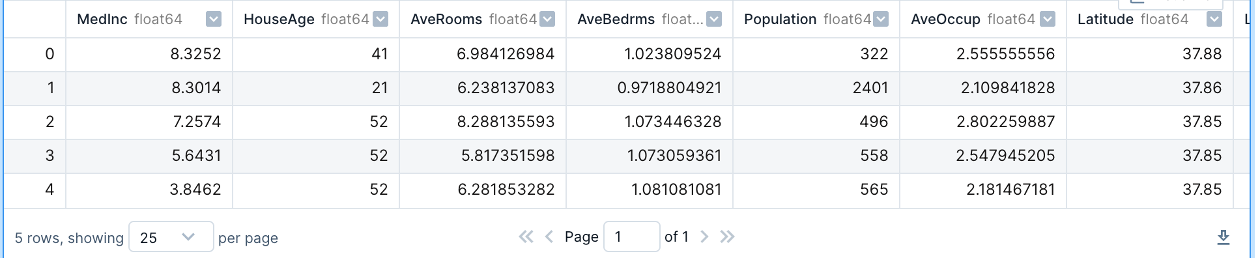Download the table with the download icon
The width and height of the screenshot is (1260, 258).
[x=1224, y=237]
